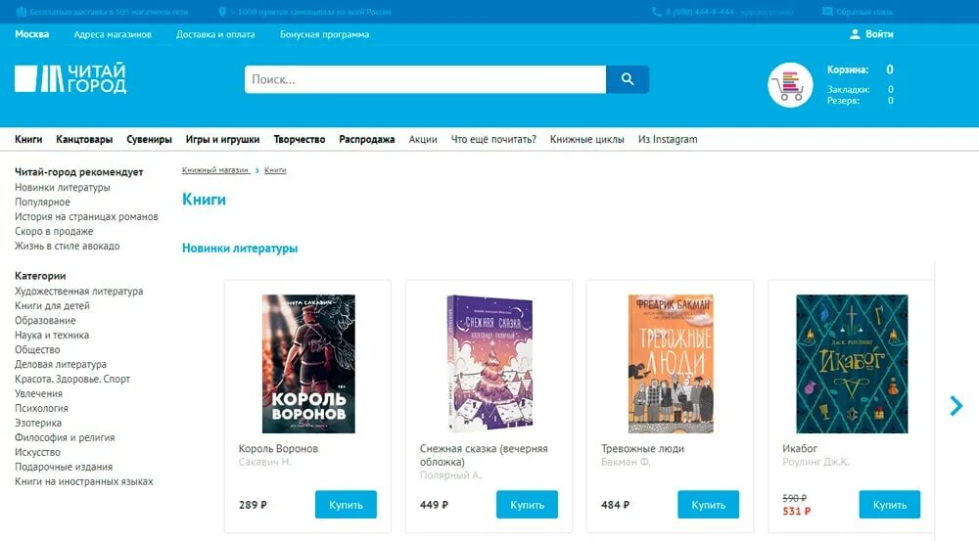Open the Игры и игрушки menu item
The height and width of the screenshot is (541, 979).
(x=222, y=139)
